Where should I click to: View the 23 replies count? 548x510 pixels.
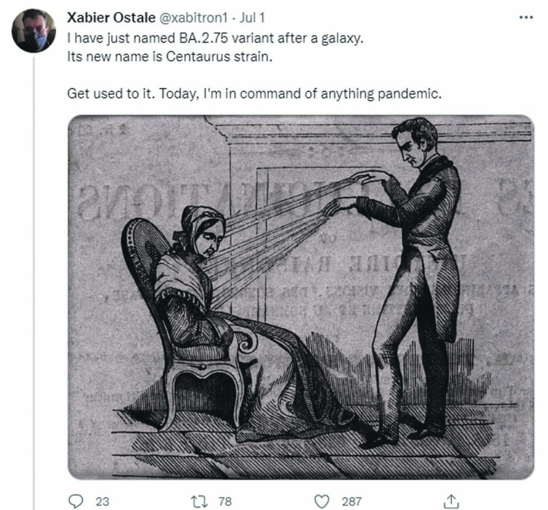tap(102, 501)
